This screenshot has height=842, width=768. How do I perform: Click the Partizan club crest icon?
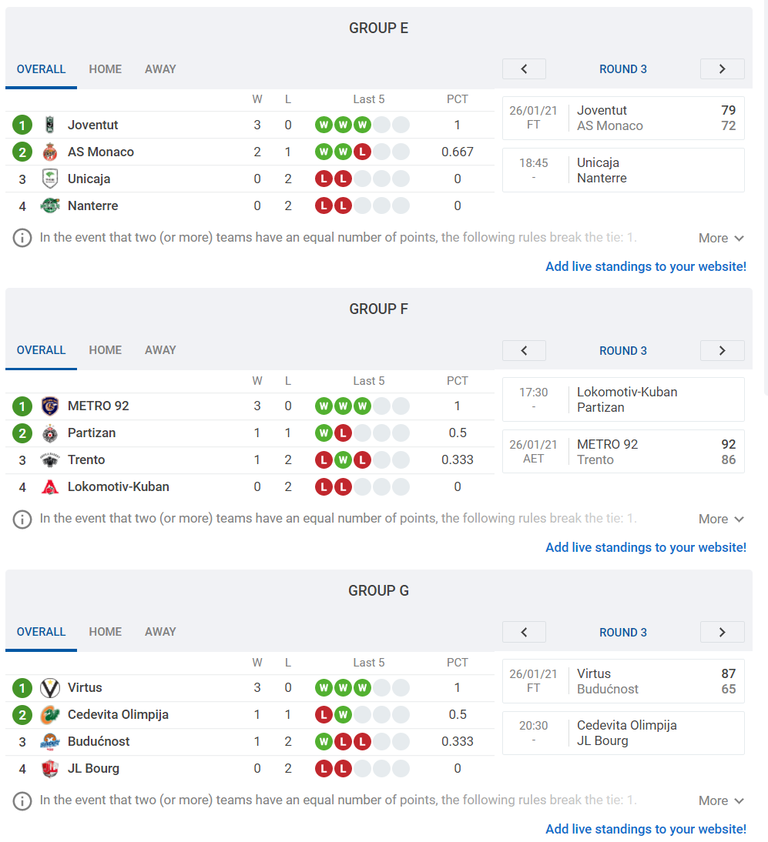(49, 433)
